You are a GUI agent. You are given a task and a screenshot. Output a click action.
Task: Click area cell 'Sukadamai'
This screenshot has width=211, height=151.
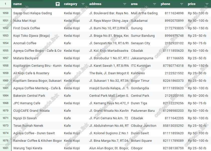click(x=144, y=21)
